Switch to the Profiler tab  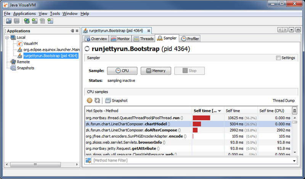click(x=190, y=39)
